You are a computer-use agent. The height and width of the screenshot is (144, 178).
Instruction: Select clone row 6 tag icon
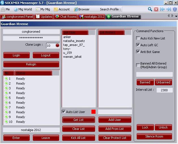point(6,102)
